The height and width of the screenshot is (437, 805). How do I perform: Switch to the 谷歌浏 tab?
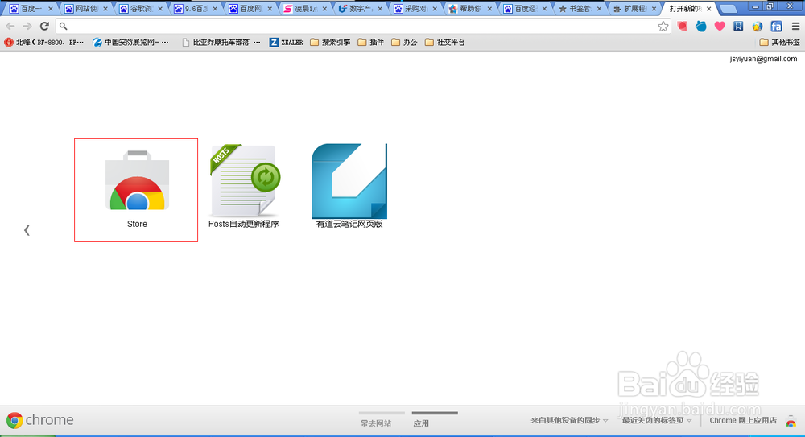141,9
